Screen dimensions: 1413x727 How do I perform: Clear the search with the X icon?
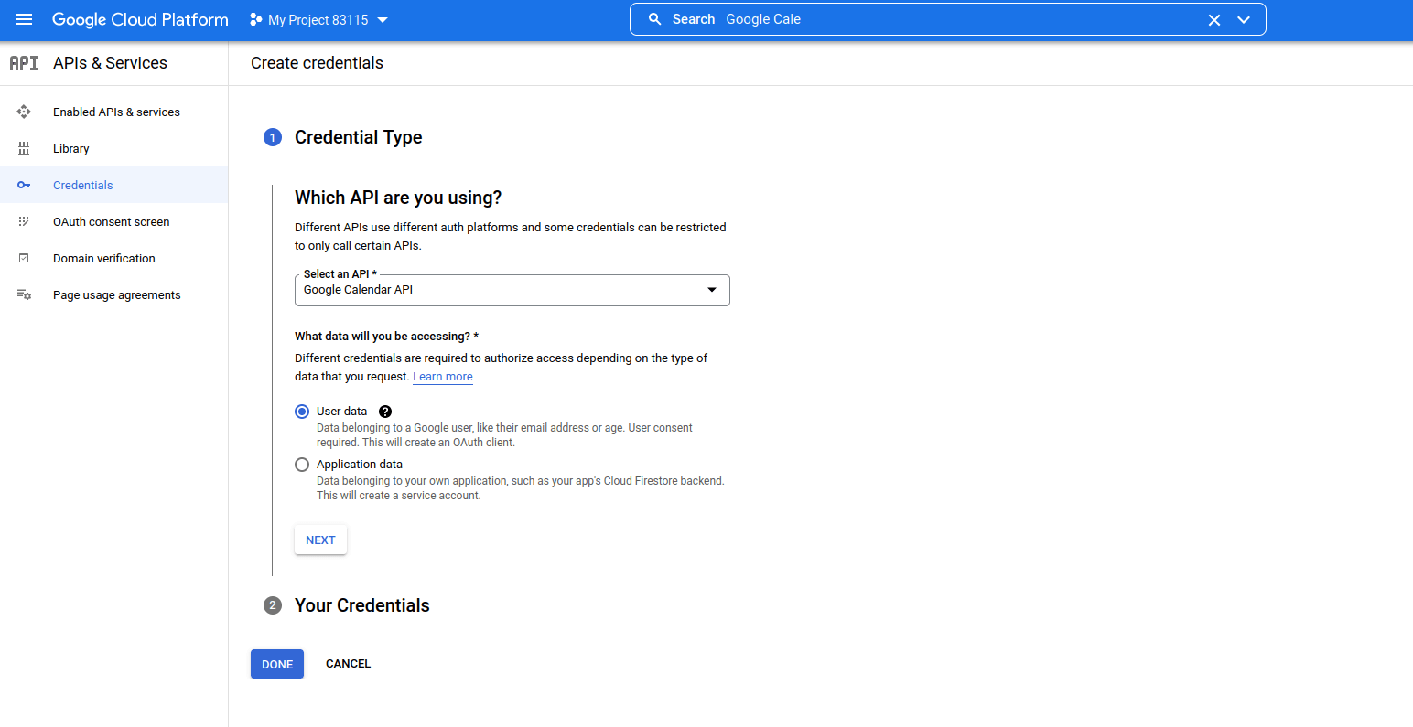[x=1214, y=20]
